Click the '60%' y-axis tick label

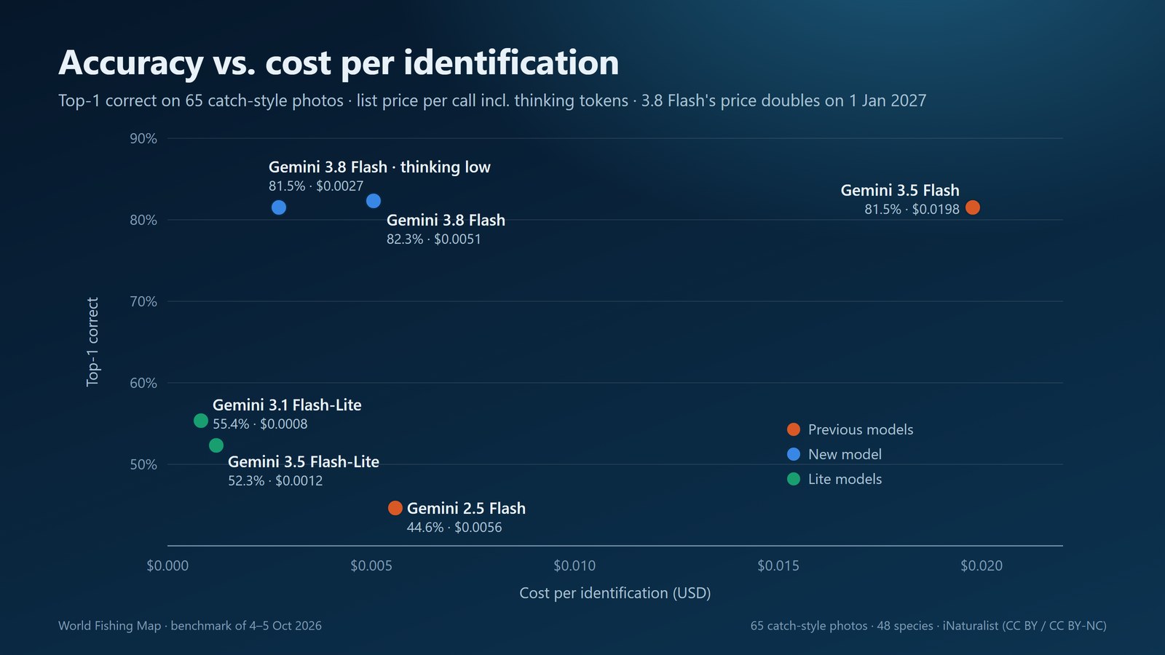point(143,383)
